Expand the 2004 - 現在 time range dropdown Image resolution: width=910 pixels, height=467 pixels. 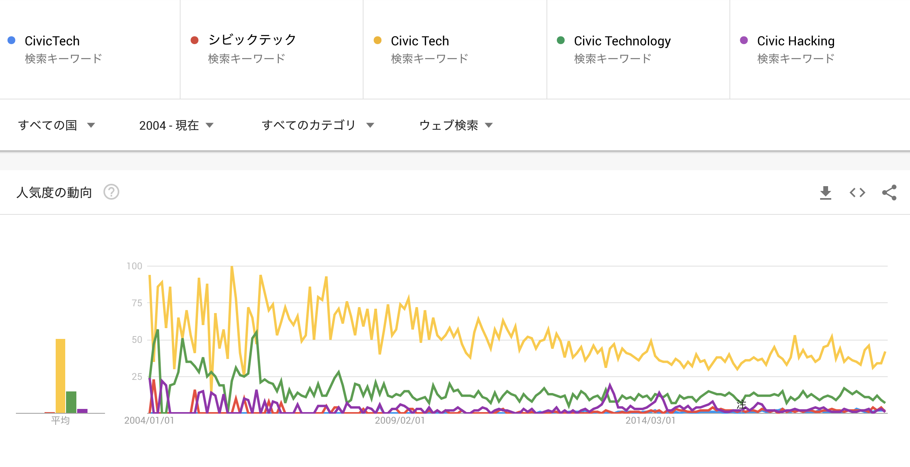tap(176, 125)
